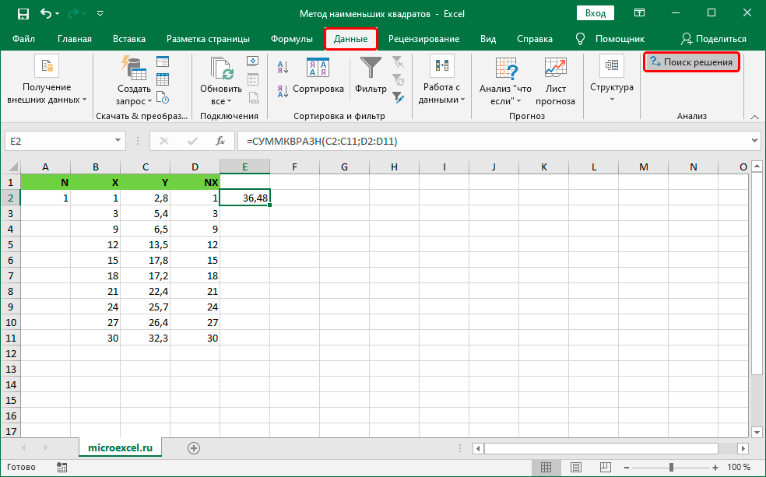Viewport: 766px width, 477px height.
Task: Select cell E2 containing 36,48
Action: click(244, 198)
